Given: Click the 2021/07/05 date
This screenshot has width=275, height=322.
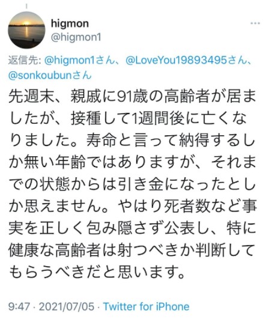Looking at the screenshot, I should (67, 306).
